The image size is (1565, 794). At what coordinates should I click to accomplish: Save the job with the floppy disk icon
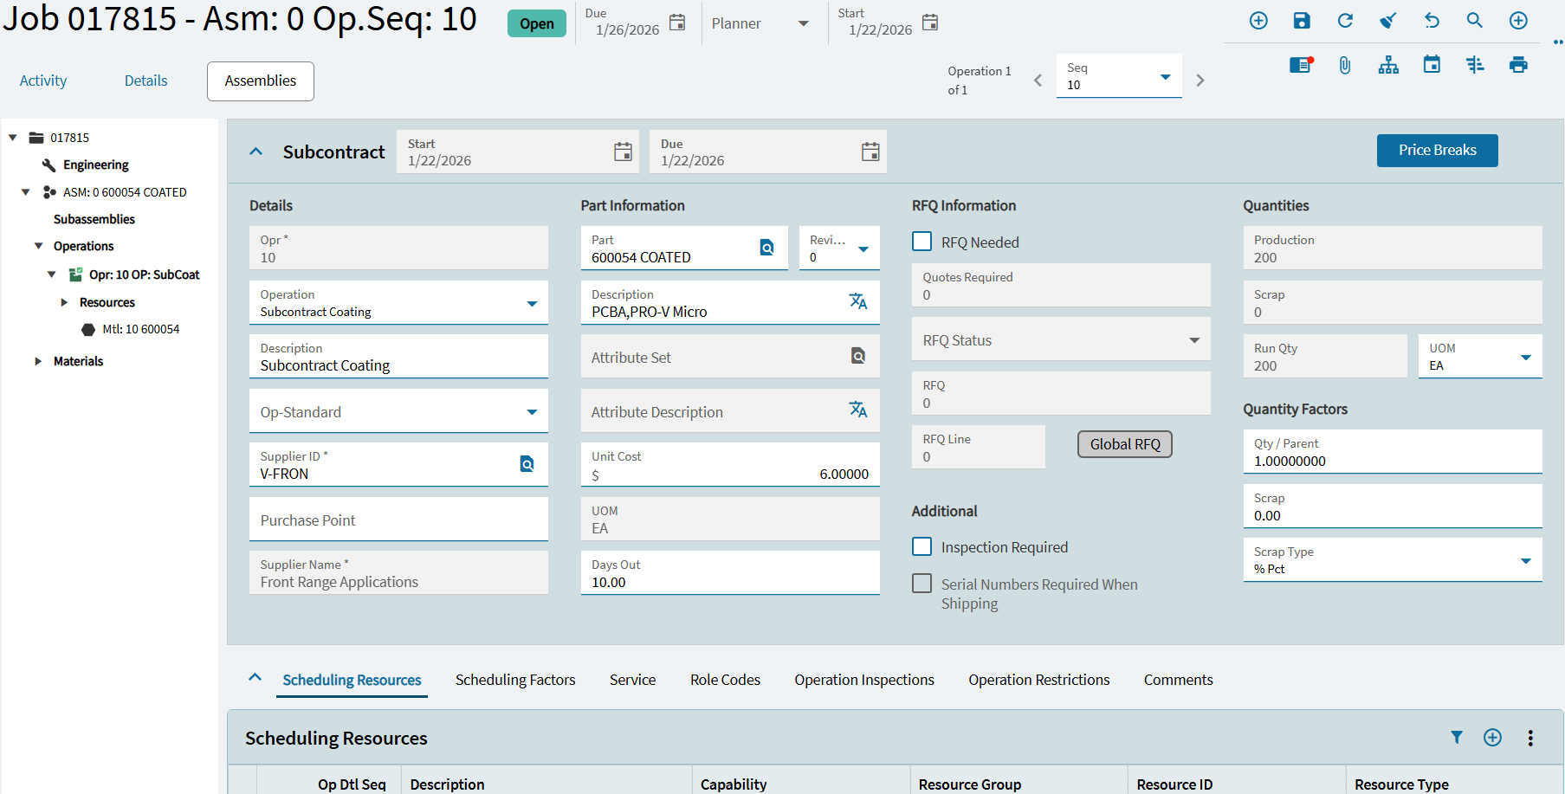tap(1302, 21)
